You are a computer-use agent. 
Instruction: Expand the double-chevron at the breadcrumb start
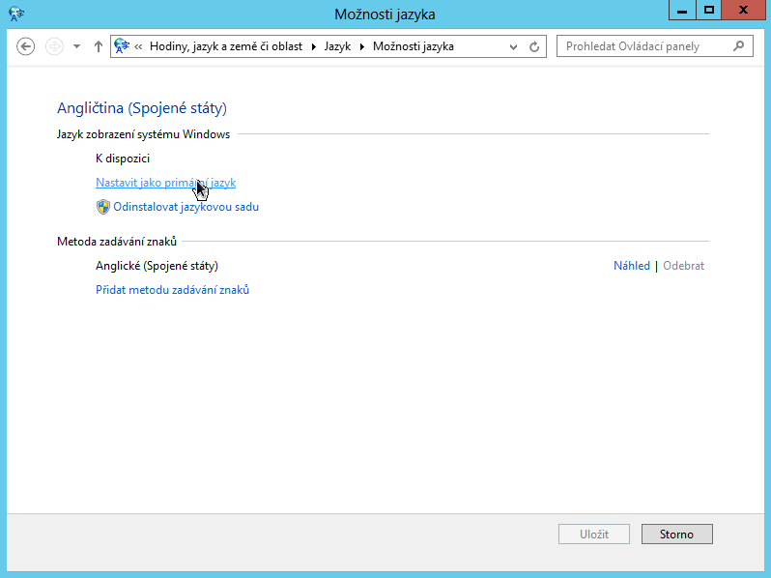139,46
